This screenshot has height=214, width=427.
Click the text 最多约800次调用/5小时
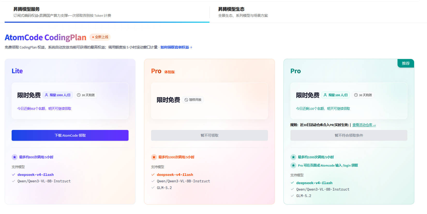pos(36,157)
